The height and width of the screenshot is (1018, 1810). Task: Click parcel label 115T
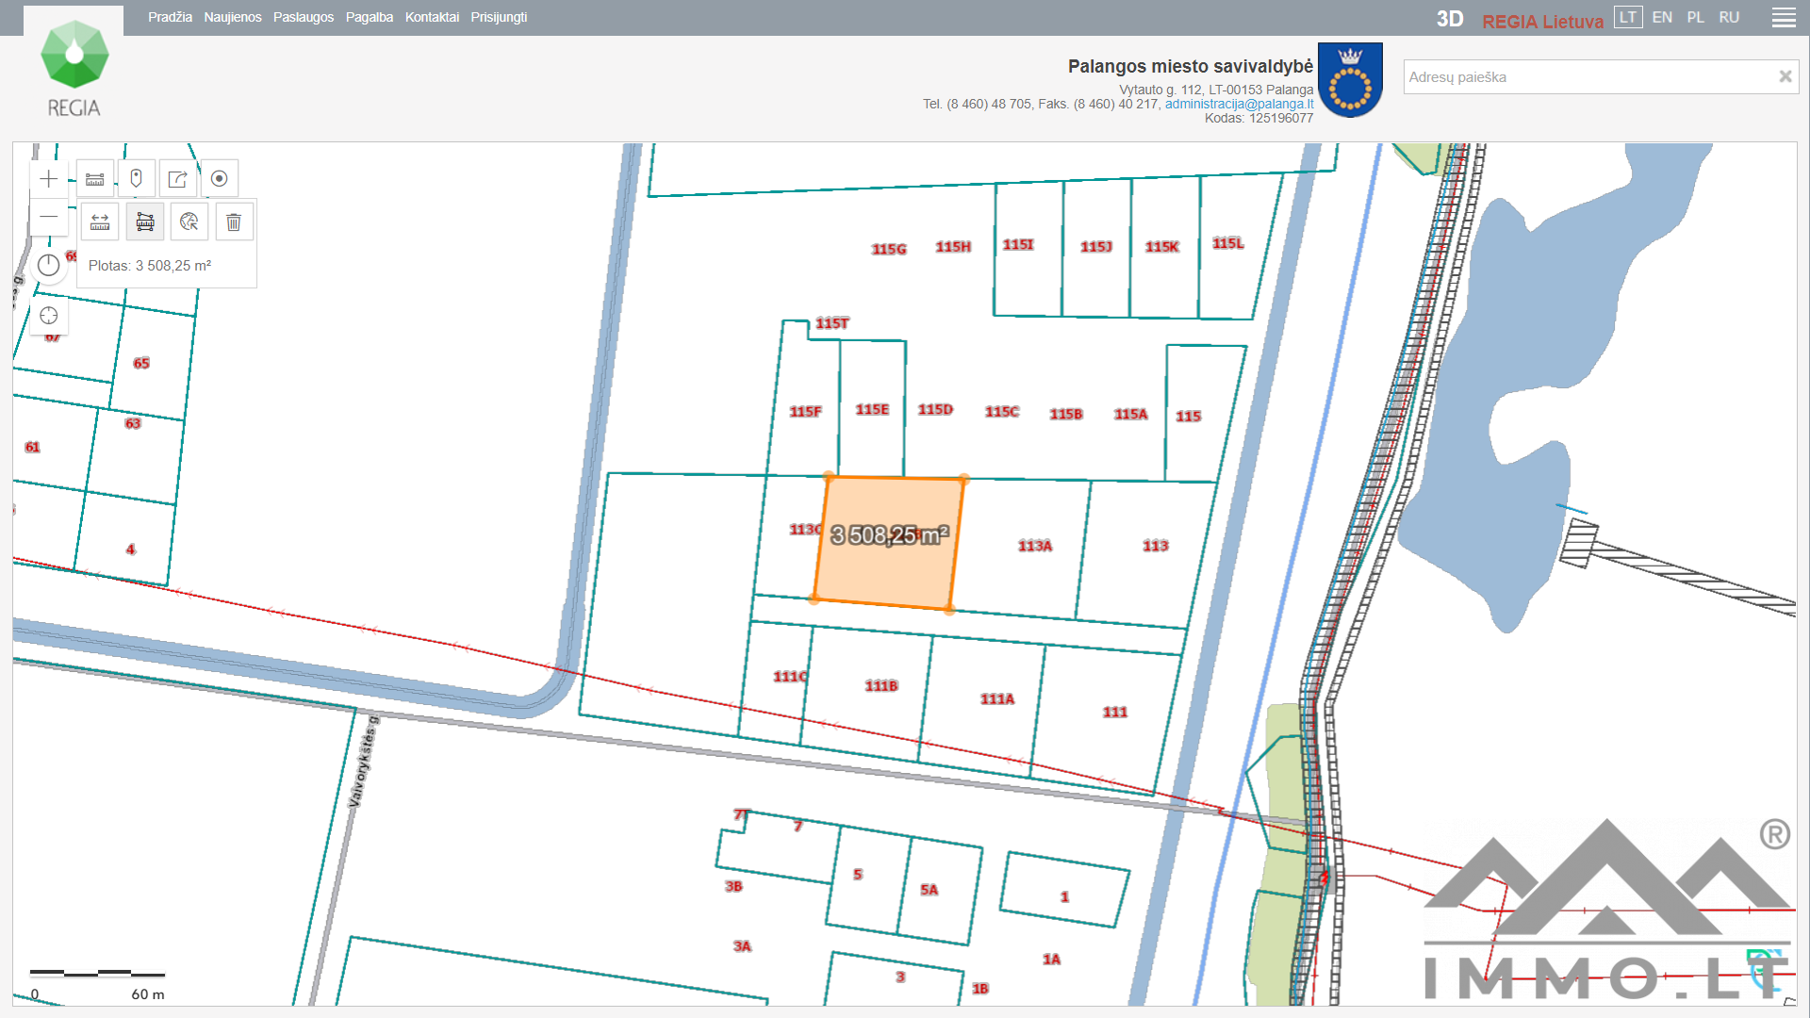[x=832, y=323]
